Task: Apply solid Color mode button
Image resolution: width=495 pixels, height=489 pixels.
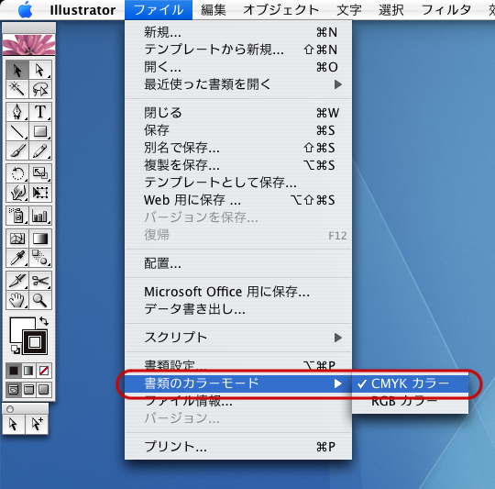Action: [x=13, y=371]
